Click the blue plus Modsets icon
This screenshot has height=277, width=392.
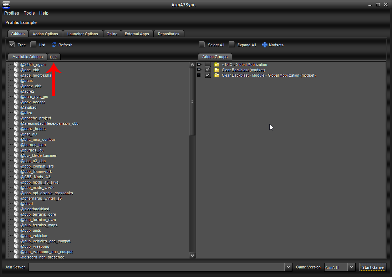pyautogui.click(x=265, y=45)
